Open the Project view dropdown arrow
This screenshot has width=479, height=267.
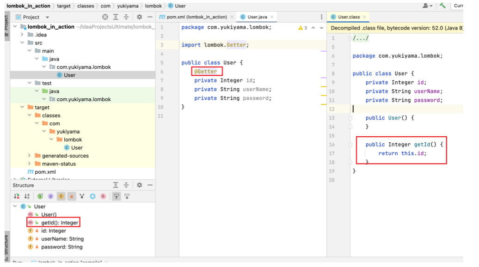47,18
